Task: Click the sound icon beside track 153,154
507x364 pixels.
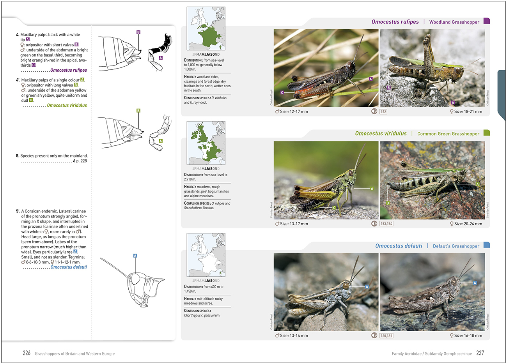Action: click(x=374, y=224)
